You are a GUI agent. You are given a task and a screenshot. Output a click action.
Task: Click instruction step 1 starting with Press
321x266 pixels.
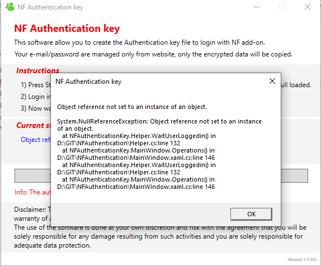coord(36,85)
